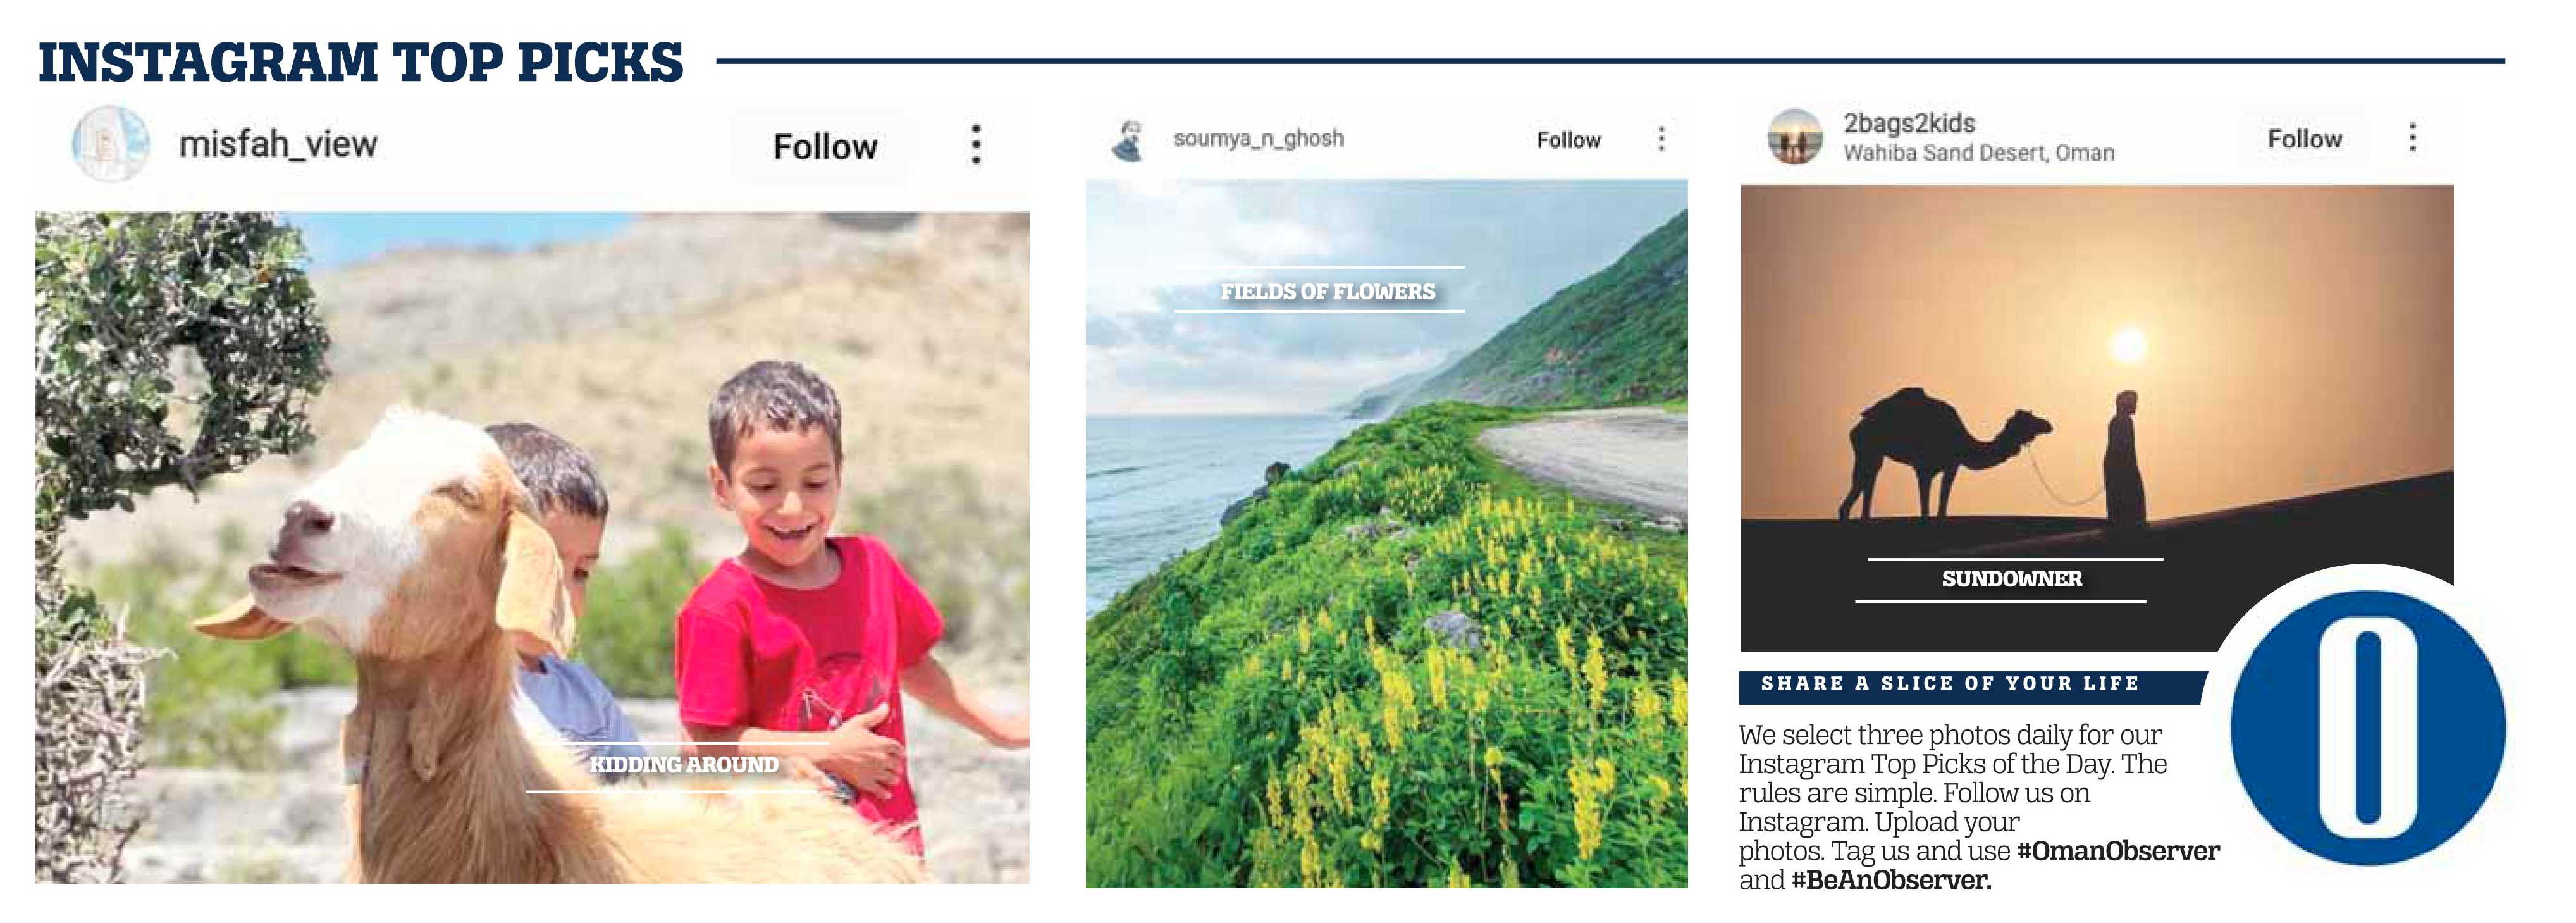2576x923 pixels.
Task: Open misfah_view profile avatar
Action: [111, 144]
